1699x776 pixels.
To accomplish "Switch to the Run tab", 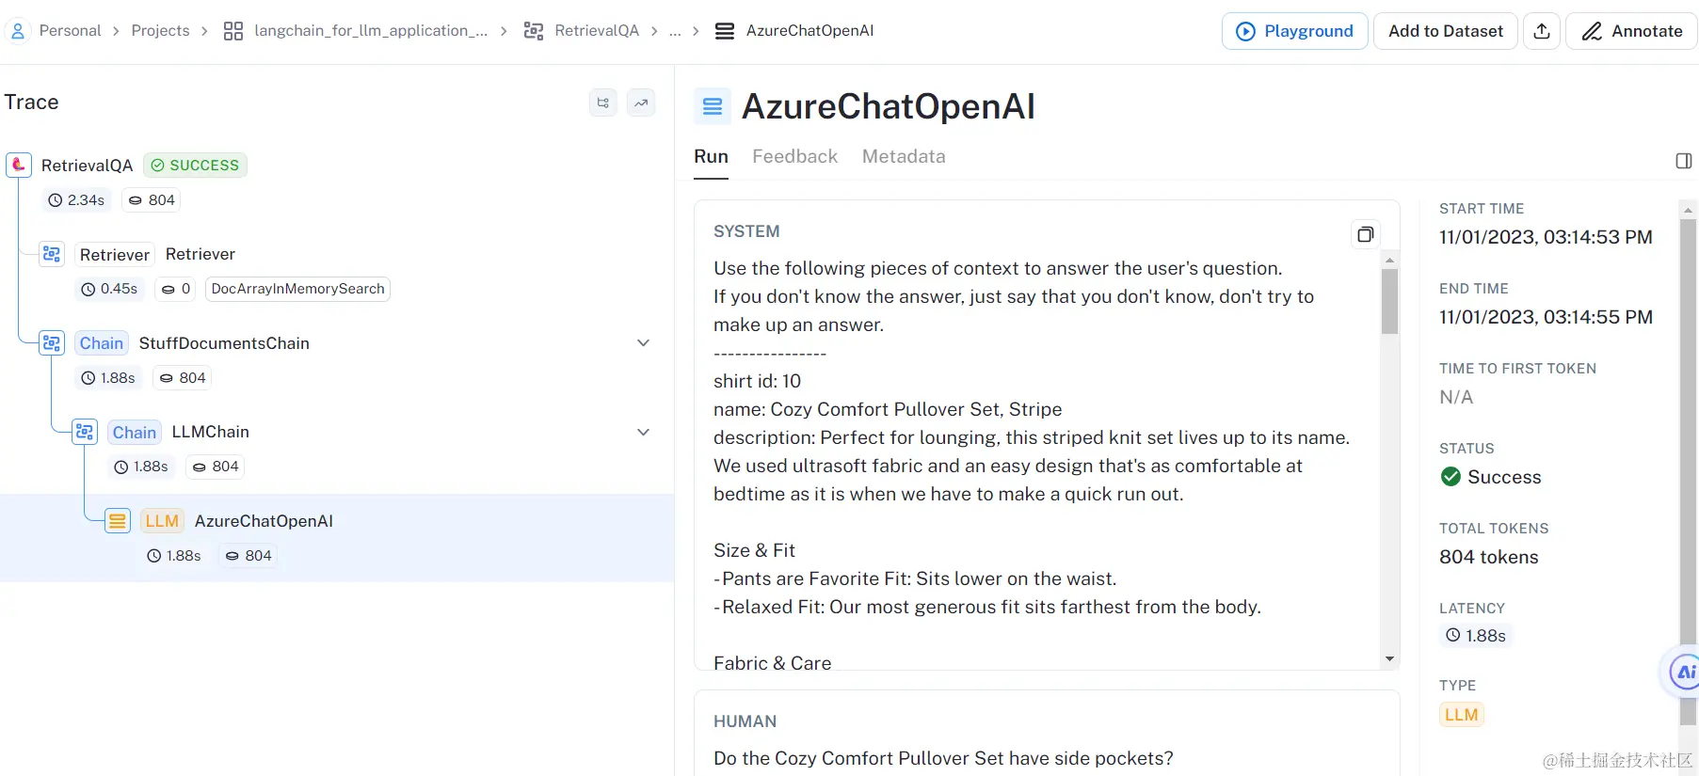I will click(711, 156).
